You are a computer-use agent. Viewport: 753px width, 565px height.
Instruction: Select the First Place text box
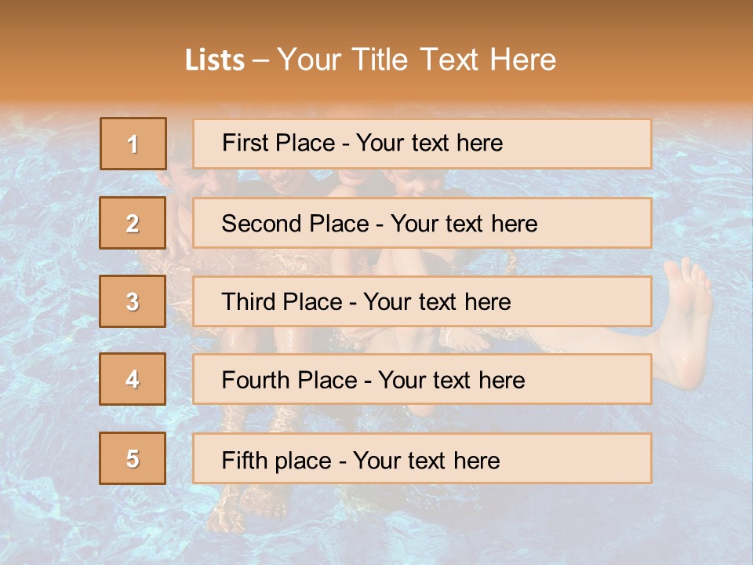[422, 144]
